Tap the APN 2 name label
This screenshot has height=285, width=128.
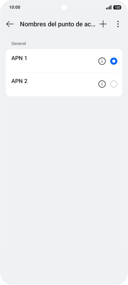pyautogui.click(x=19, y=81)
